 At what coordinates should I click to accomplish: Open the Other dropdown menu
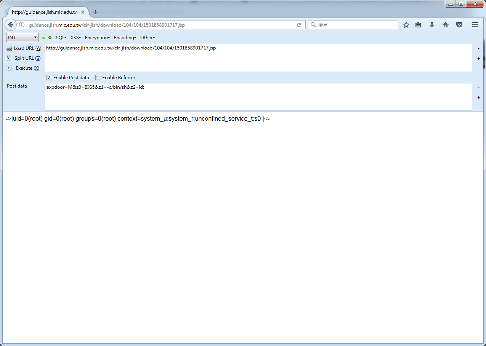pyautogui.click(x=147, y=38)
